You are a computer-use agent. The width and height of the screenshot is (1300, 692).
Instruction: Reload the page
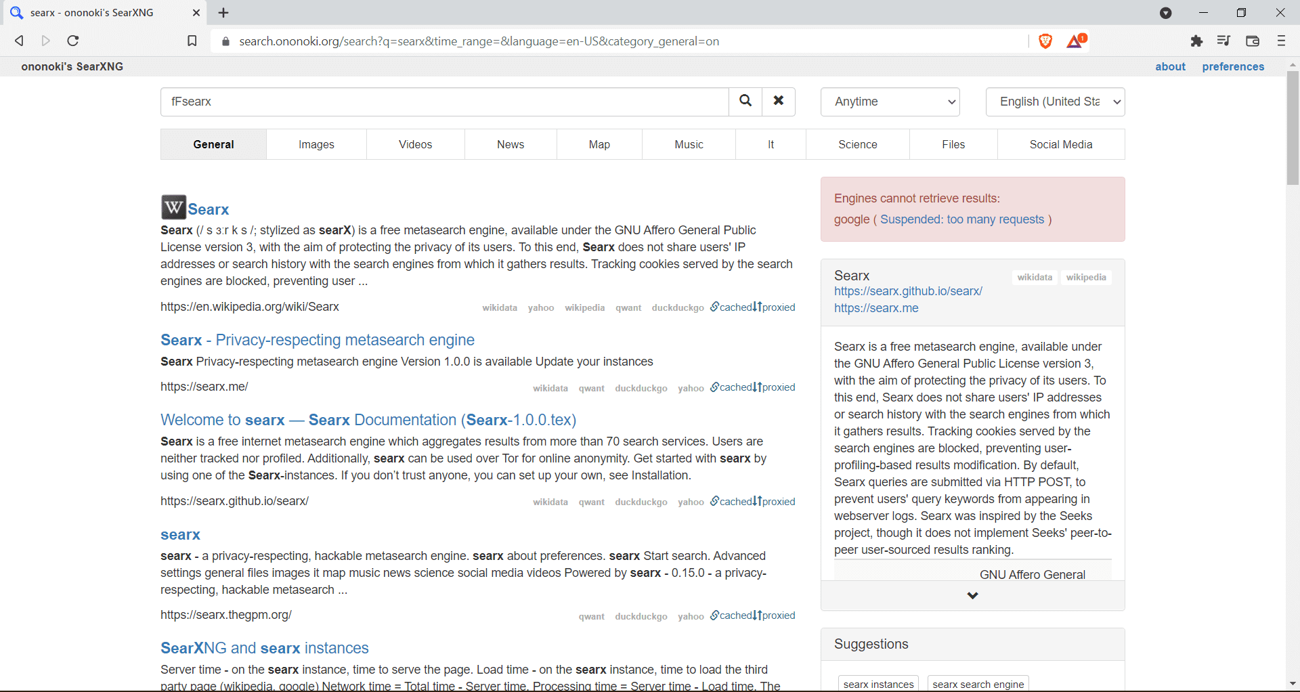click(72, 41)
